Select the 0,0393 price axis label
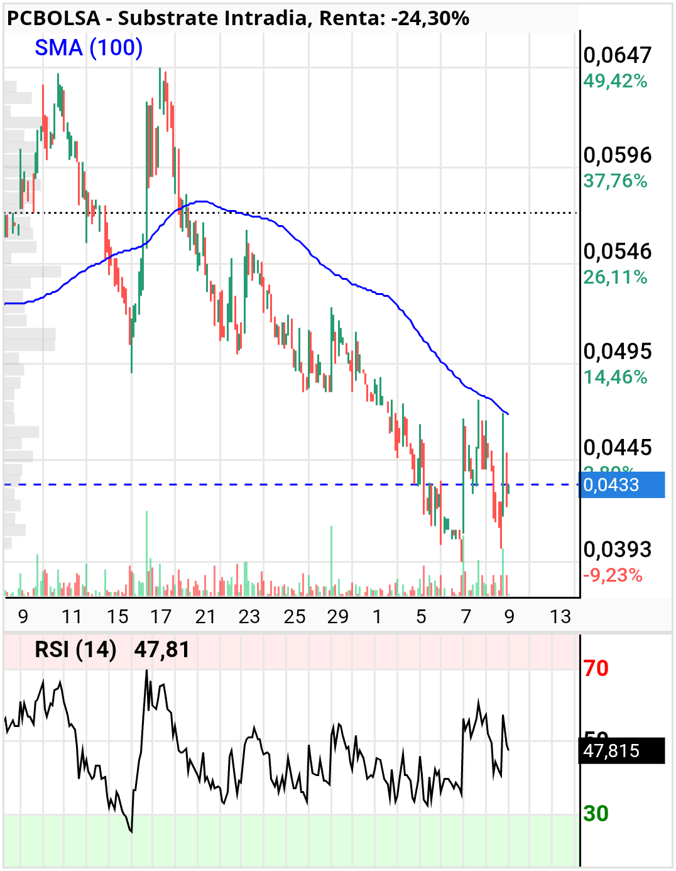 [618, 550]
